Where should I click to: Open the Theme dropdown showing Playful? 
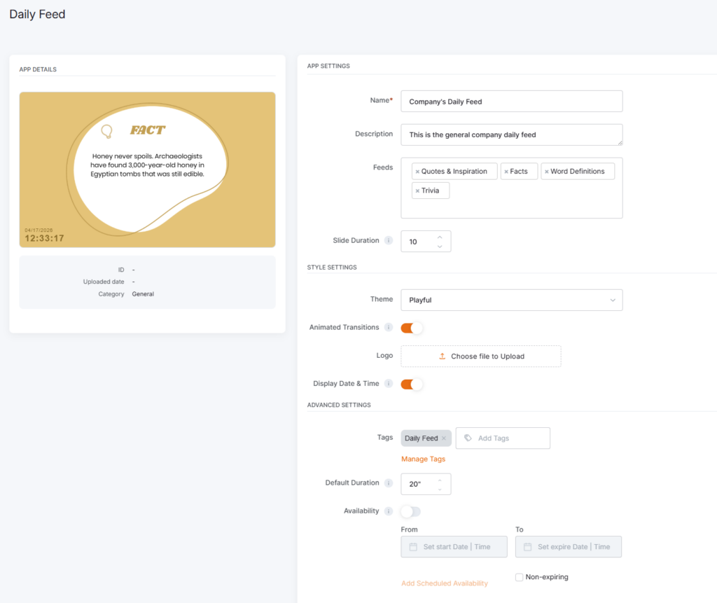coord(511,300)
